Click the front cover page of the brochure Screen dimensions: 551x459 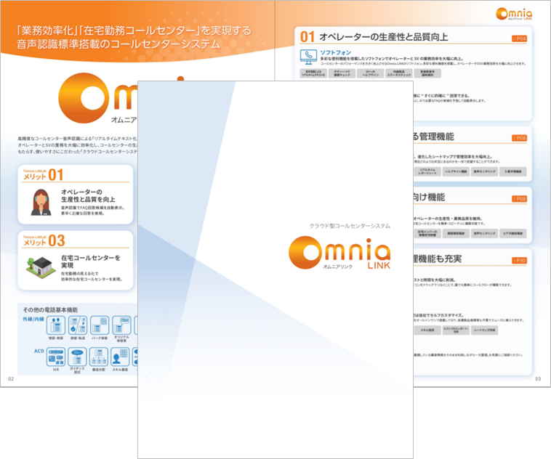pyautogui.click(x=275, y=269)
